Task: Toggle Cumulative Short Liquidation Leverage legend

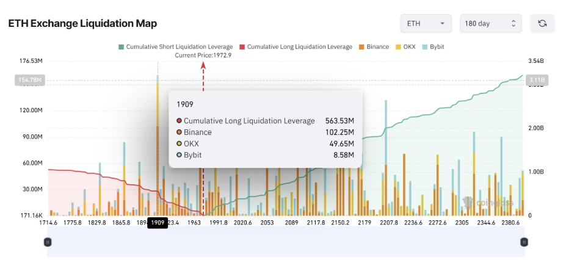Action: point(175,47)
